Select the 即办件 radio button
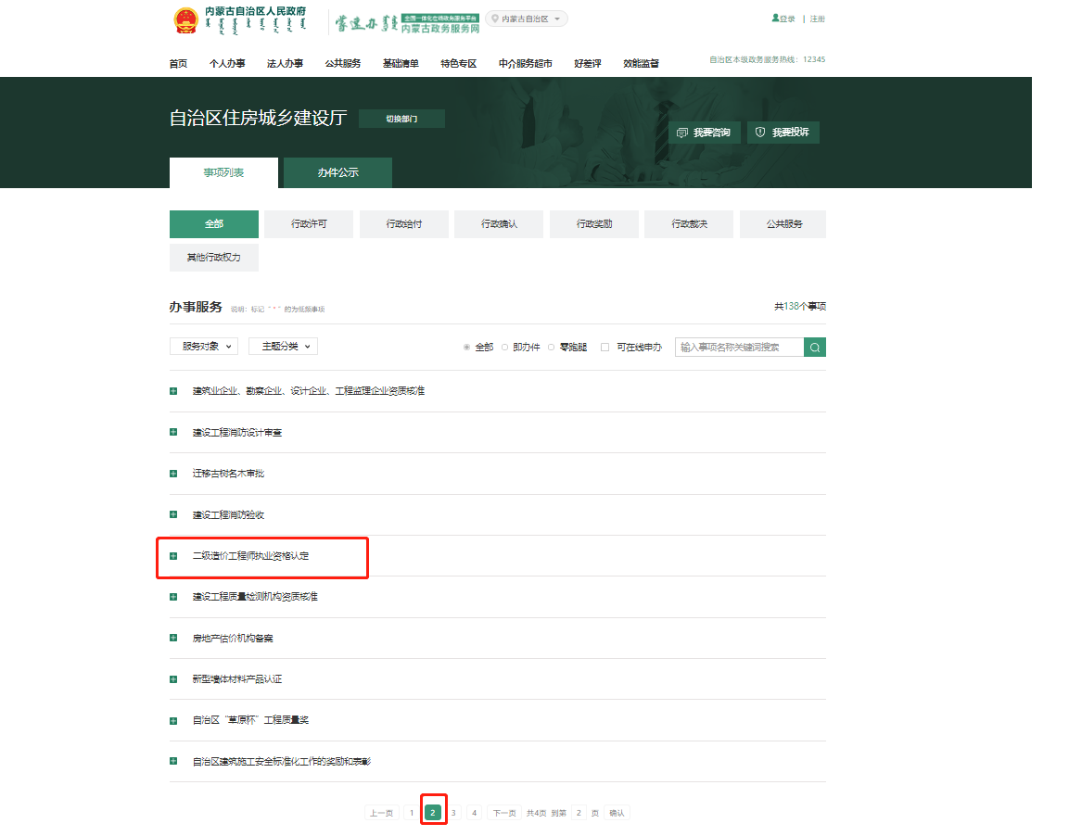 504,348
